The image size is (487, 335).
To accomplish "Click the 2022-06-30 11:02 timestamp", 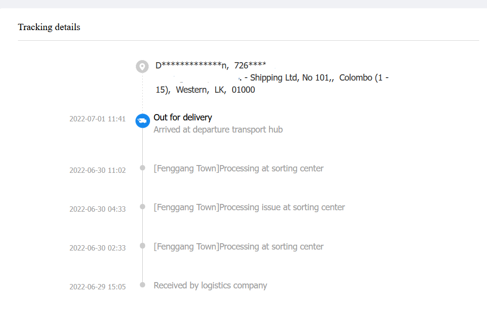I will (x=98, y=170).
